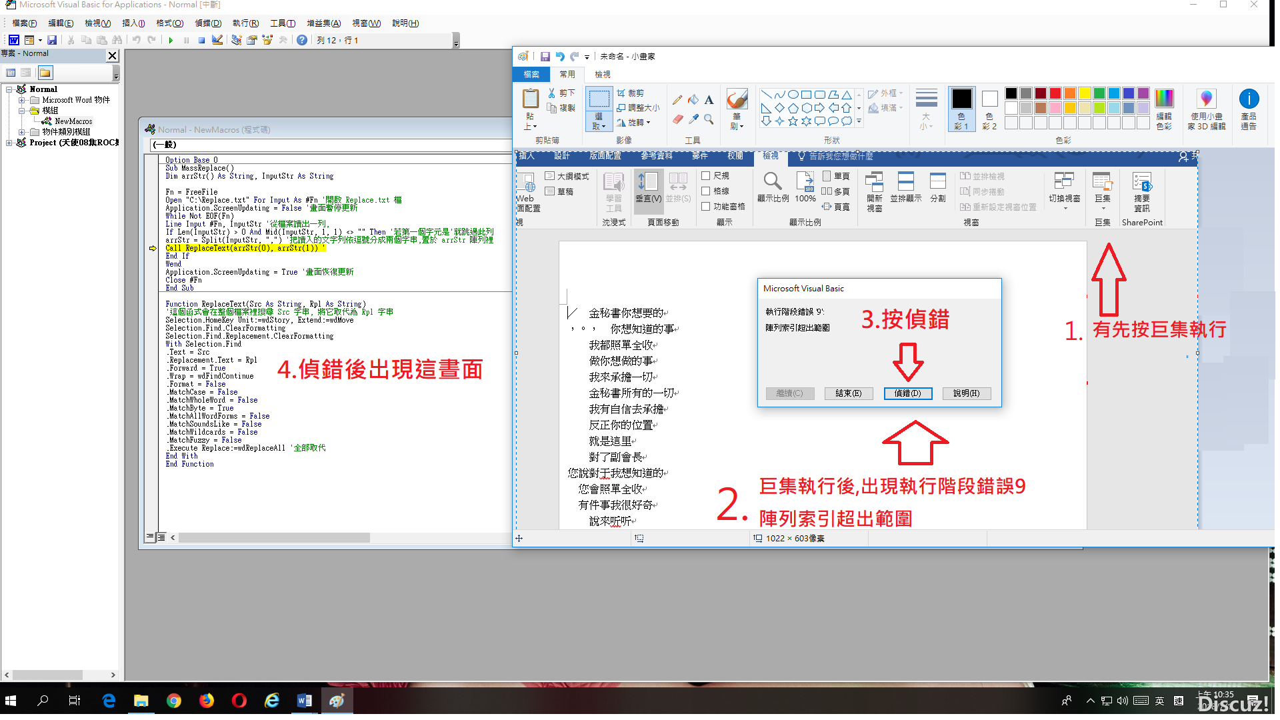Switch to Paint's 檢視 tab

[x=602, y=74]
